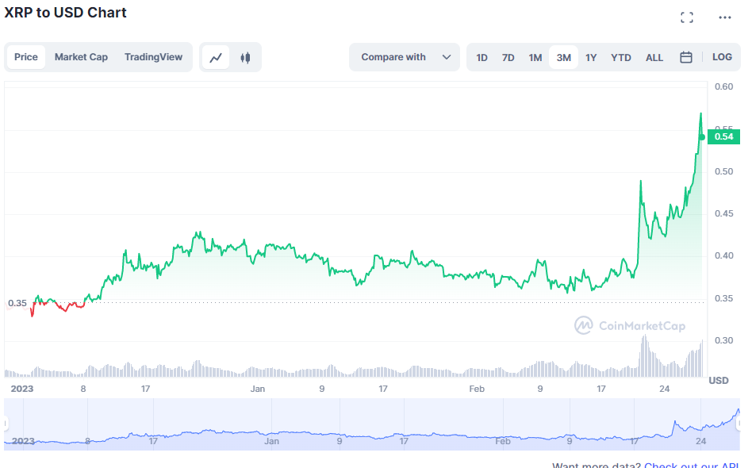Expand the Compare with dropdown
The width and height of the screenshot is (752, 468).
(x=393, y=57)
